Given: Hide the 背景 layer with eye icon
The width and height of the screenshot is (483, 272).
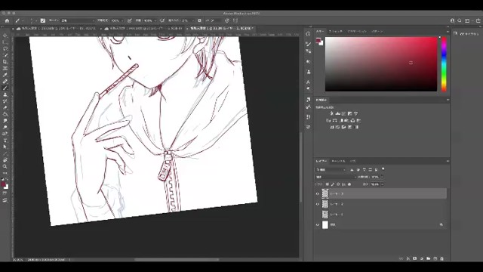Looking at the screenshot, I should pyautogui.click(x=318, y=225).
